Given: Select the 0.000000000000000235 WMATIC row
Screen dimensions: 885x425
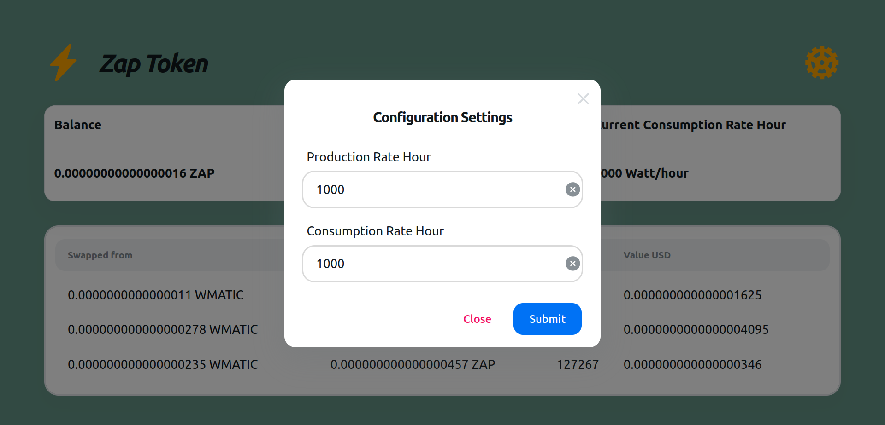Looking at the screenshot, I should tap(163, 364).
